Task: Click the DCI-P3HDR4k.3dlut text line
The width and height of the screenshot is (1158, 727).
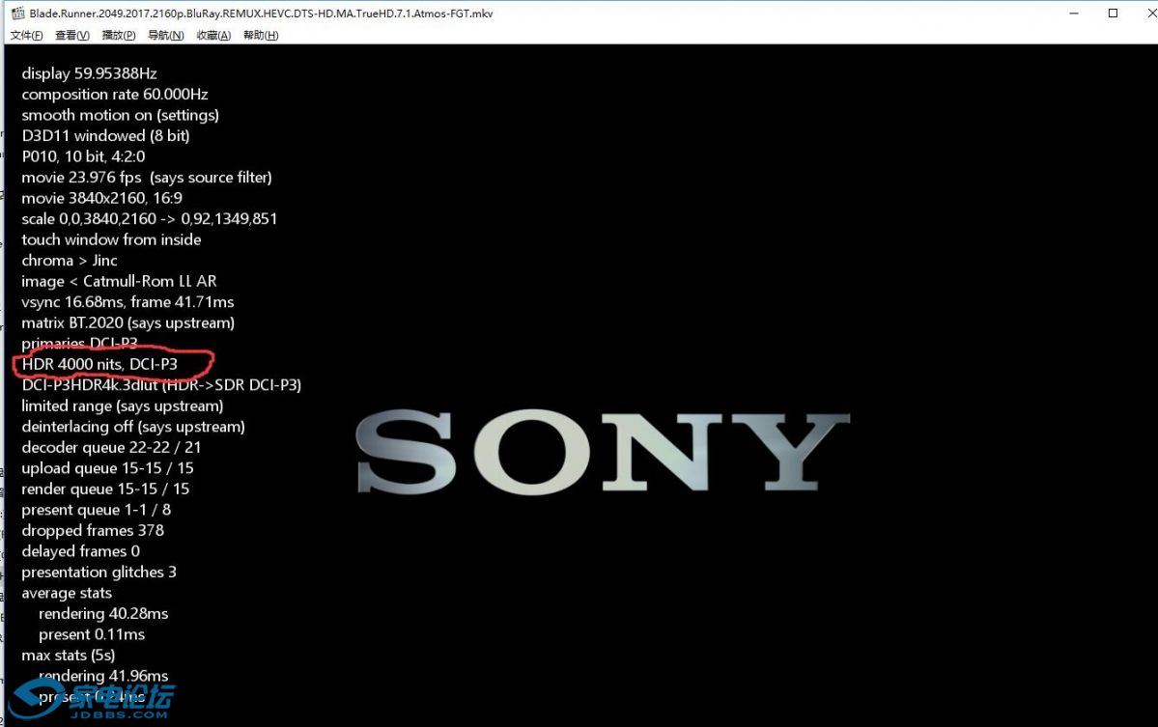Action: (x=161, y=384)
